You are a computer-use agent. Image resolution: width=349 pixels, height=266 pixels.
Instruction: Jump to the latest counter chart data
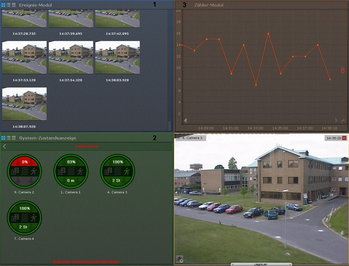coord(343,121)
